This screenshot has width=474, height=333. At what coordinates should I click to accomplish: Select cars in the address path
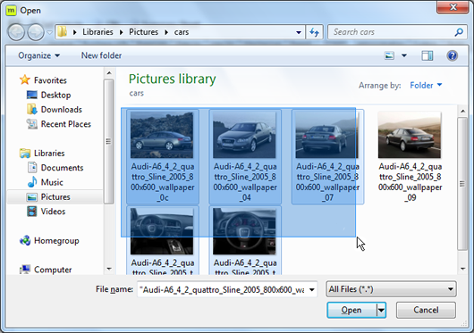coord(182,32)
